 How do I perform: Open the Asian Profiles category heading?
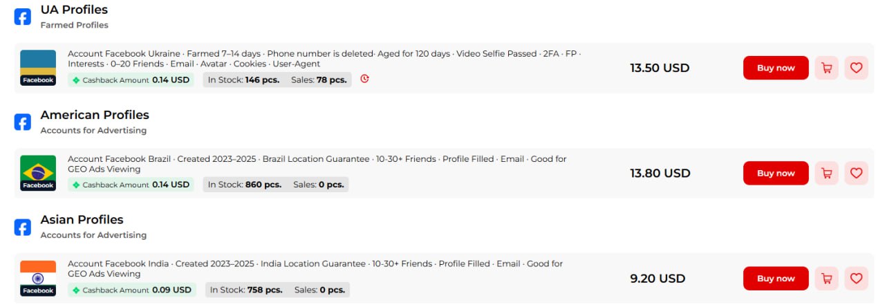click(x=82, y=220)
